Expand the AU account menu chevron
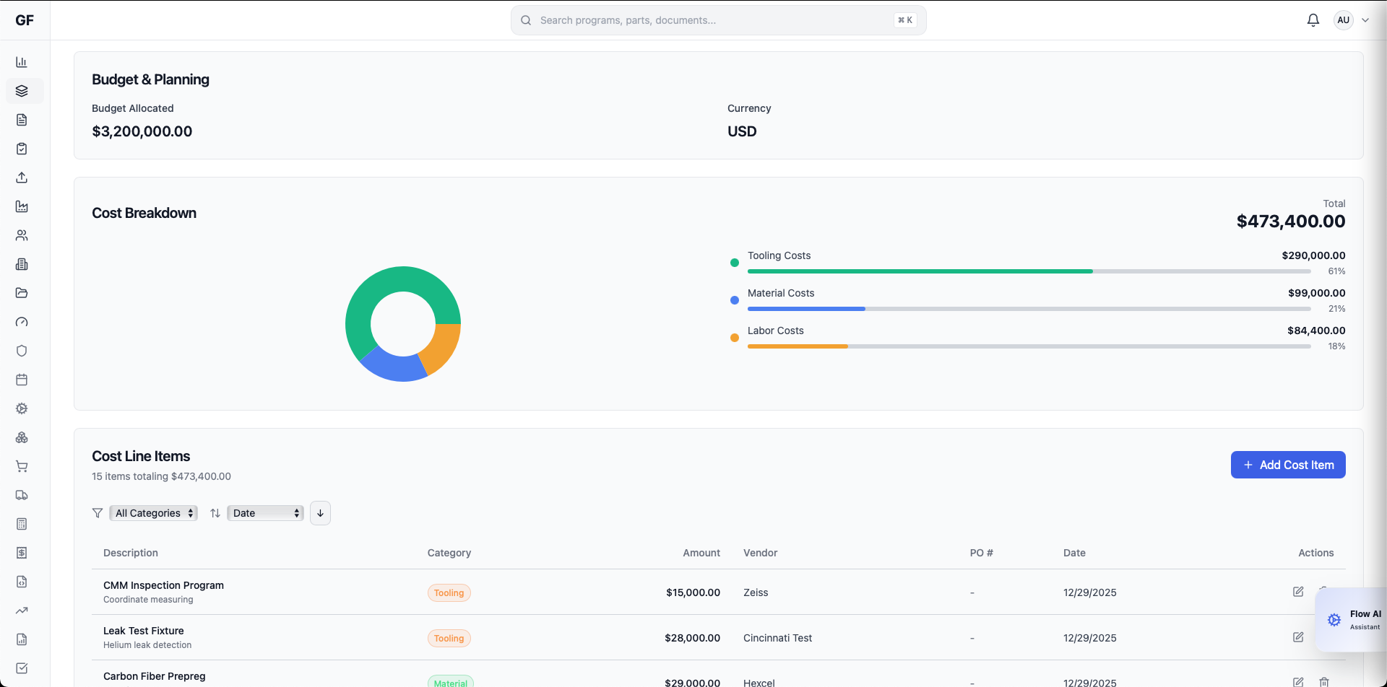 [x=1365, y=20]
